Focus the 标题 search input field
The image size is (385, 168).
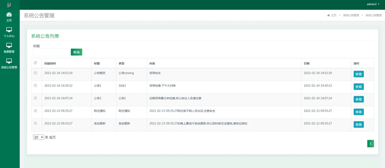click(51, 52)
